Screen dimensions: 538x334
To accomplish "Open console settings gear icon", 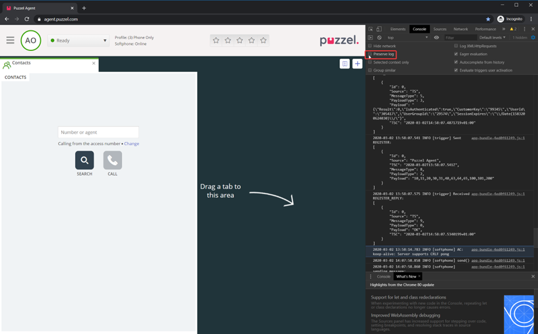I will tap(533, 38).
